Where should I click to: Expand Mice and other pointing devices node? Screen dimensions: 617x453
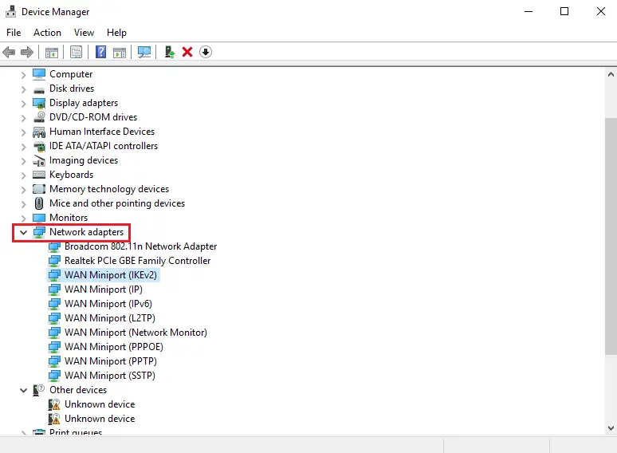click(24, 204)
